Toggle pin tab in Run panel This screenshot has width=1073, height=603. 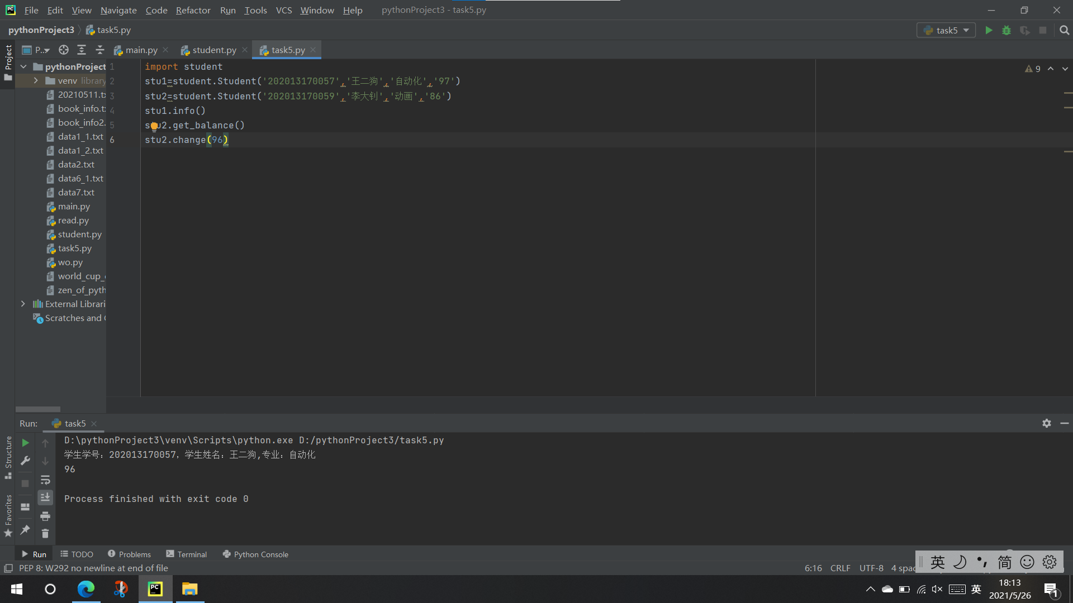pyautogui.click(x=25, y=530)
